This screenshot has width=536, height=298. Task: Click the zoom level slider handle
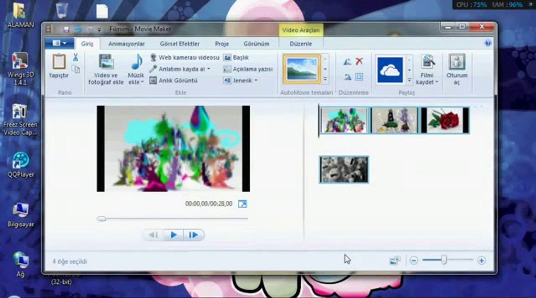coord(444,260)
